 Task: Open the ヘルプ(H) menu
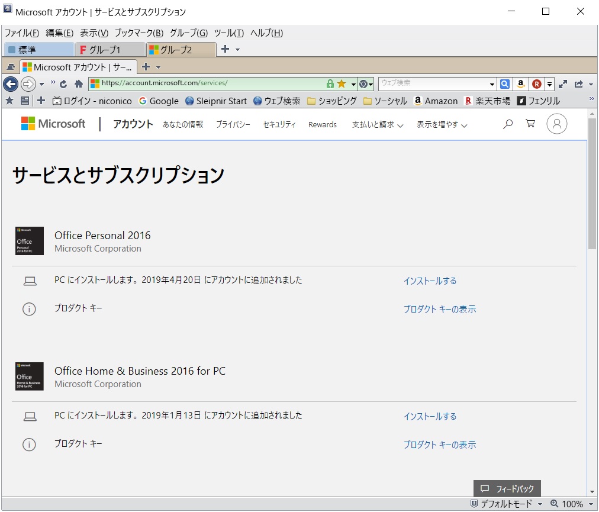pos(266,33)
